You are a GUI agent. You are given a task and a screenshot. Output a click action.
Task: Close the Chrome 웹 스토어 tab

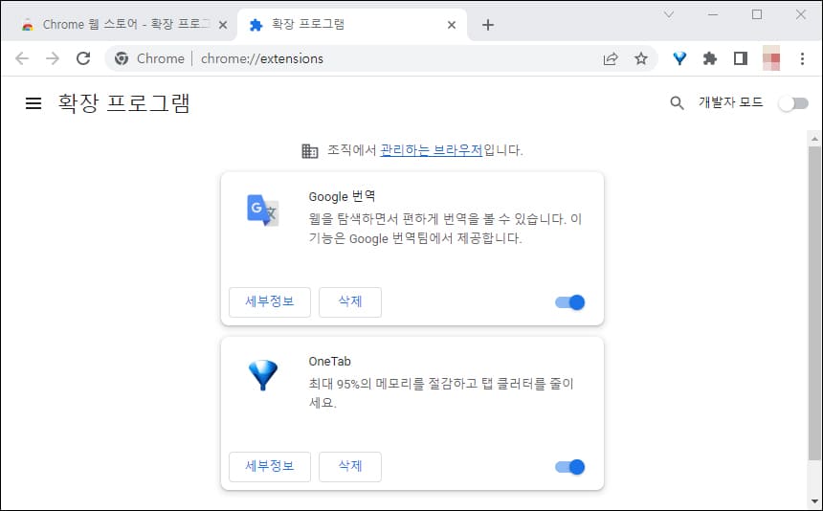pyautogui.click(x=223, y=25)
